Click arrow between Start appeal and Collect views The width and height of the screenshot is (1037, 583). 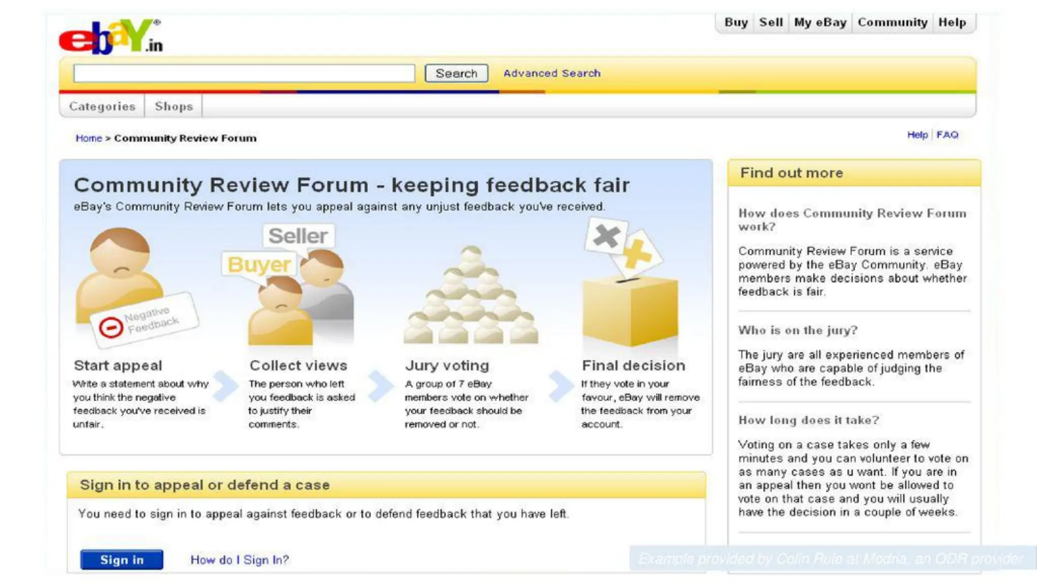pyautogui.click(x=225, y=386)
